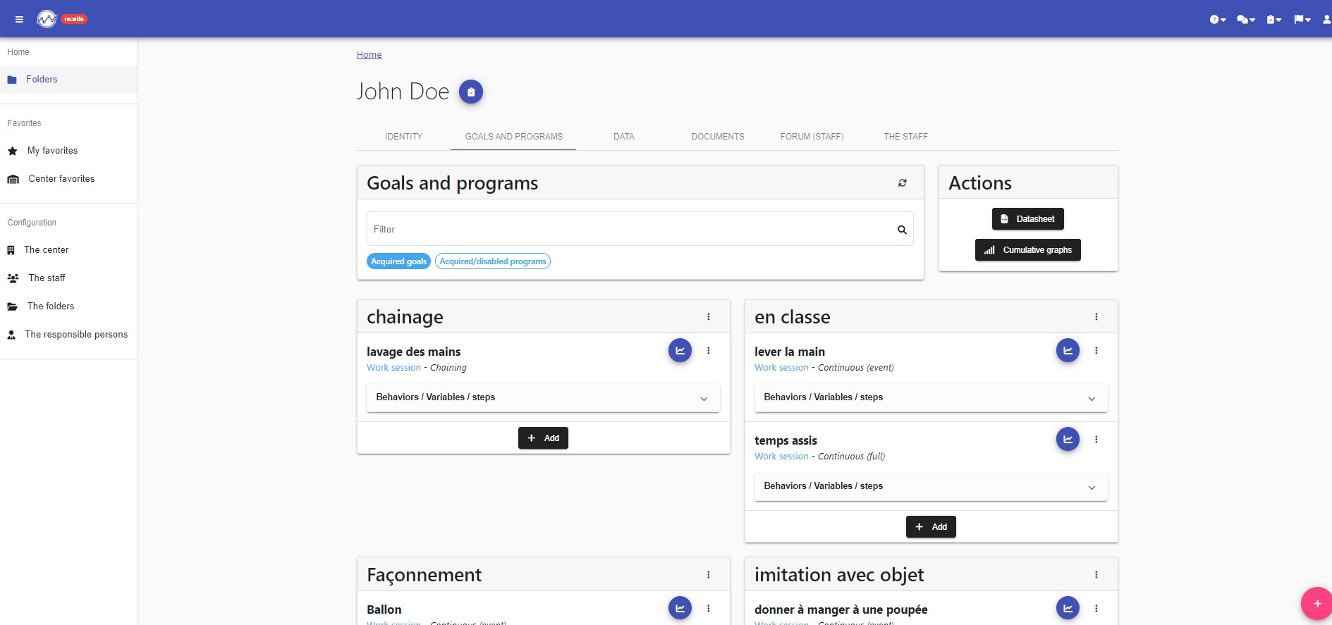1332x625 pixels.
Task: Click the search magnifier in Filter field
Action: [902, 230]
